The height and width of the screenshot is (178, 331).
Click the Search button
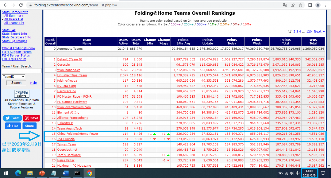[x=16, y=83]
